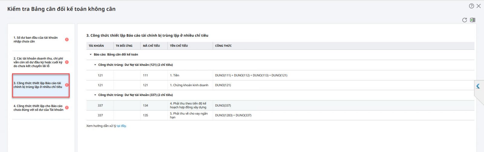Collapse the 'Báo cáo: Bảng cân đối kế toán' group

tap(90, 55)
